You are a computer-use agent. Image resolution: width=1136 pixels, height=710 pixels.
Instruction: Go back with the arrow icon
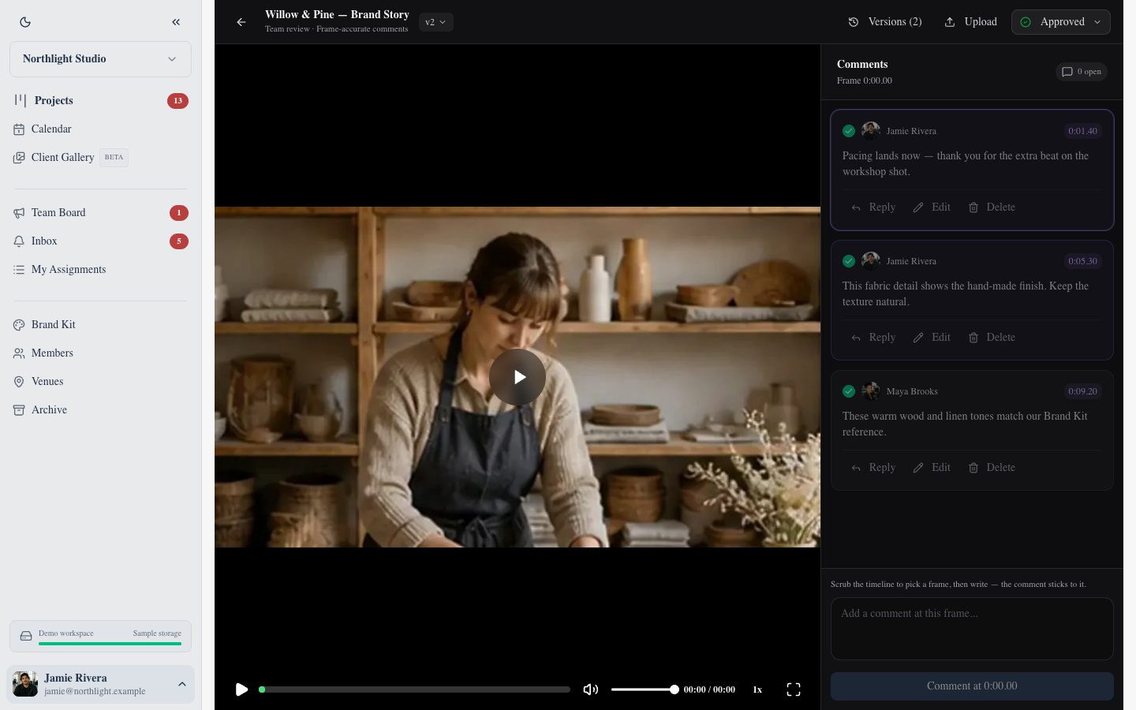coord(241,22)
